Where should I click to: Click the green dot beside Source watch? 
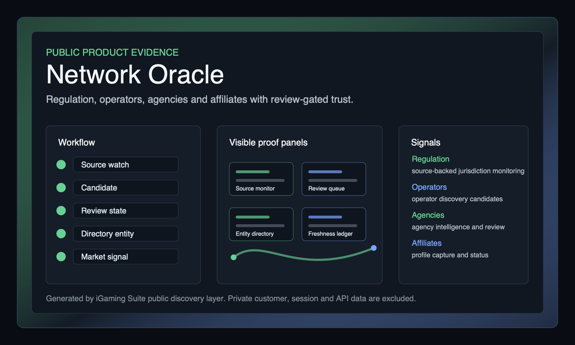point(61,165)
